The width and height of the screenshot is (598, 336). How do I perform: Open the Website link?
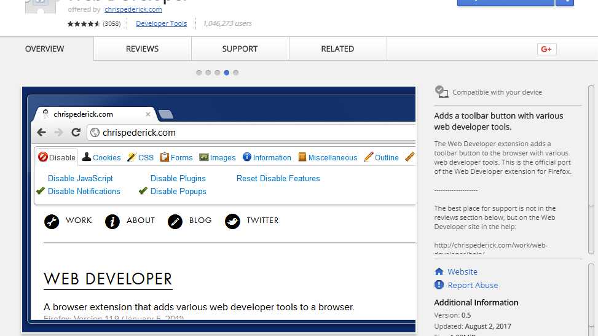[x=462, y=272]
